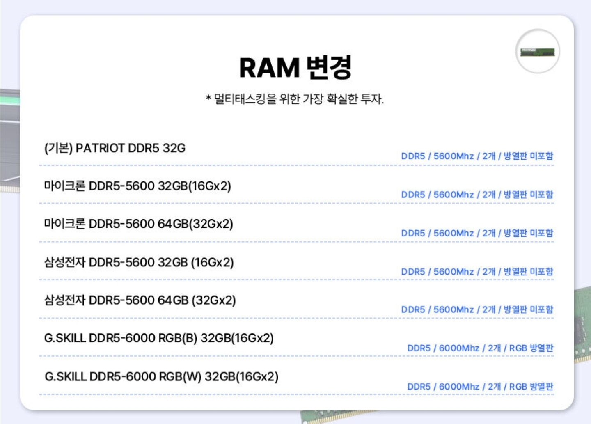
Task: Select the (기본) PATRIOT DDR5 32G option
Action: pos(115,148)
